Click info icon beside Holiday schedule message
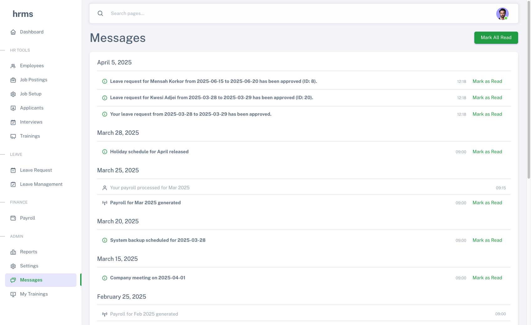Image resolution: width=531 pixels, height=325 pixels. click(x=105, y=152)
